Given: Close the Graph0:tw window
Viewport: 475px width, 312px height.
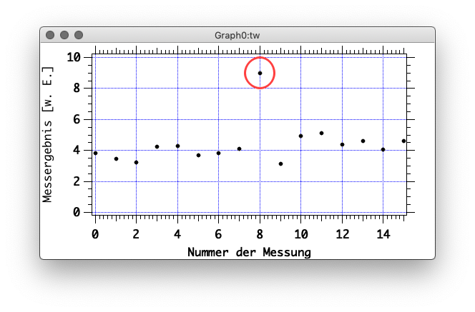Looking at the screenshot, I should click(x=50, y=35).
